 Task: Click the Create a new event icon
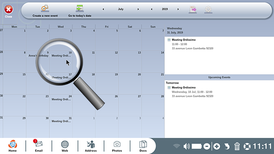click(45, 8)
